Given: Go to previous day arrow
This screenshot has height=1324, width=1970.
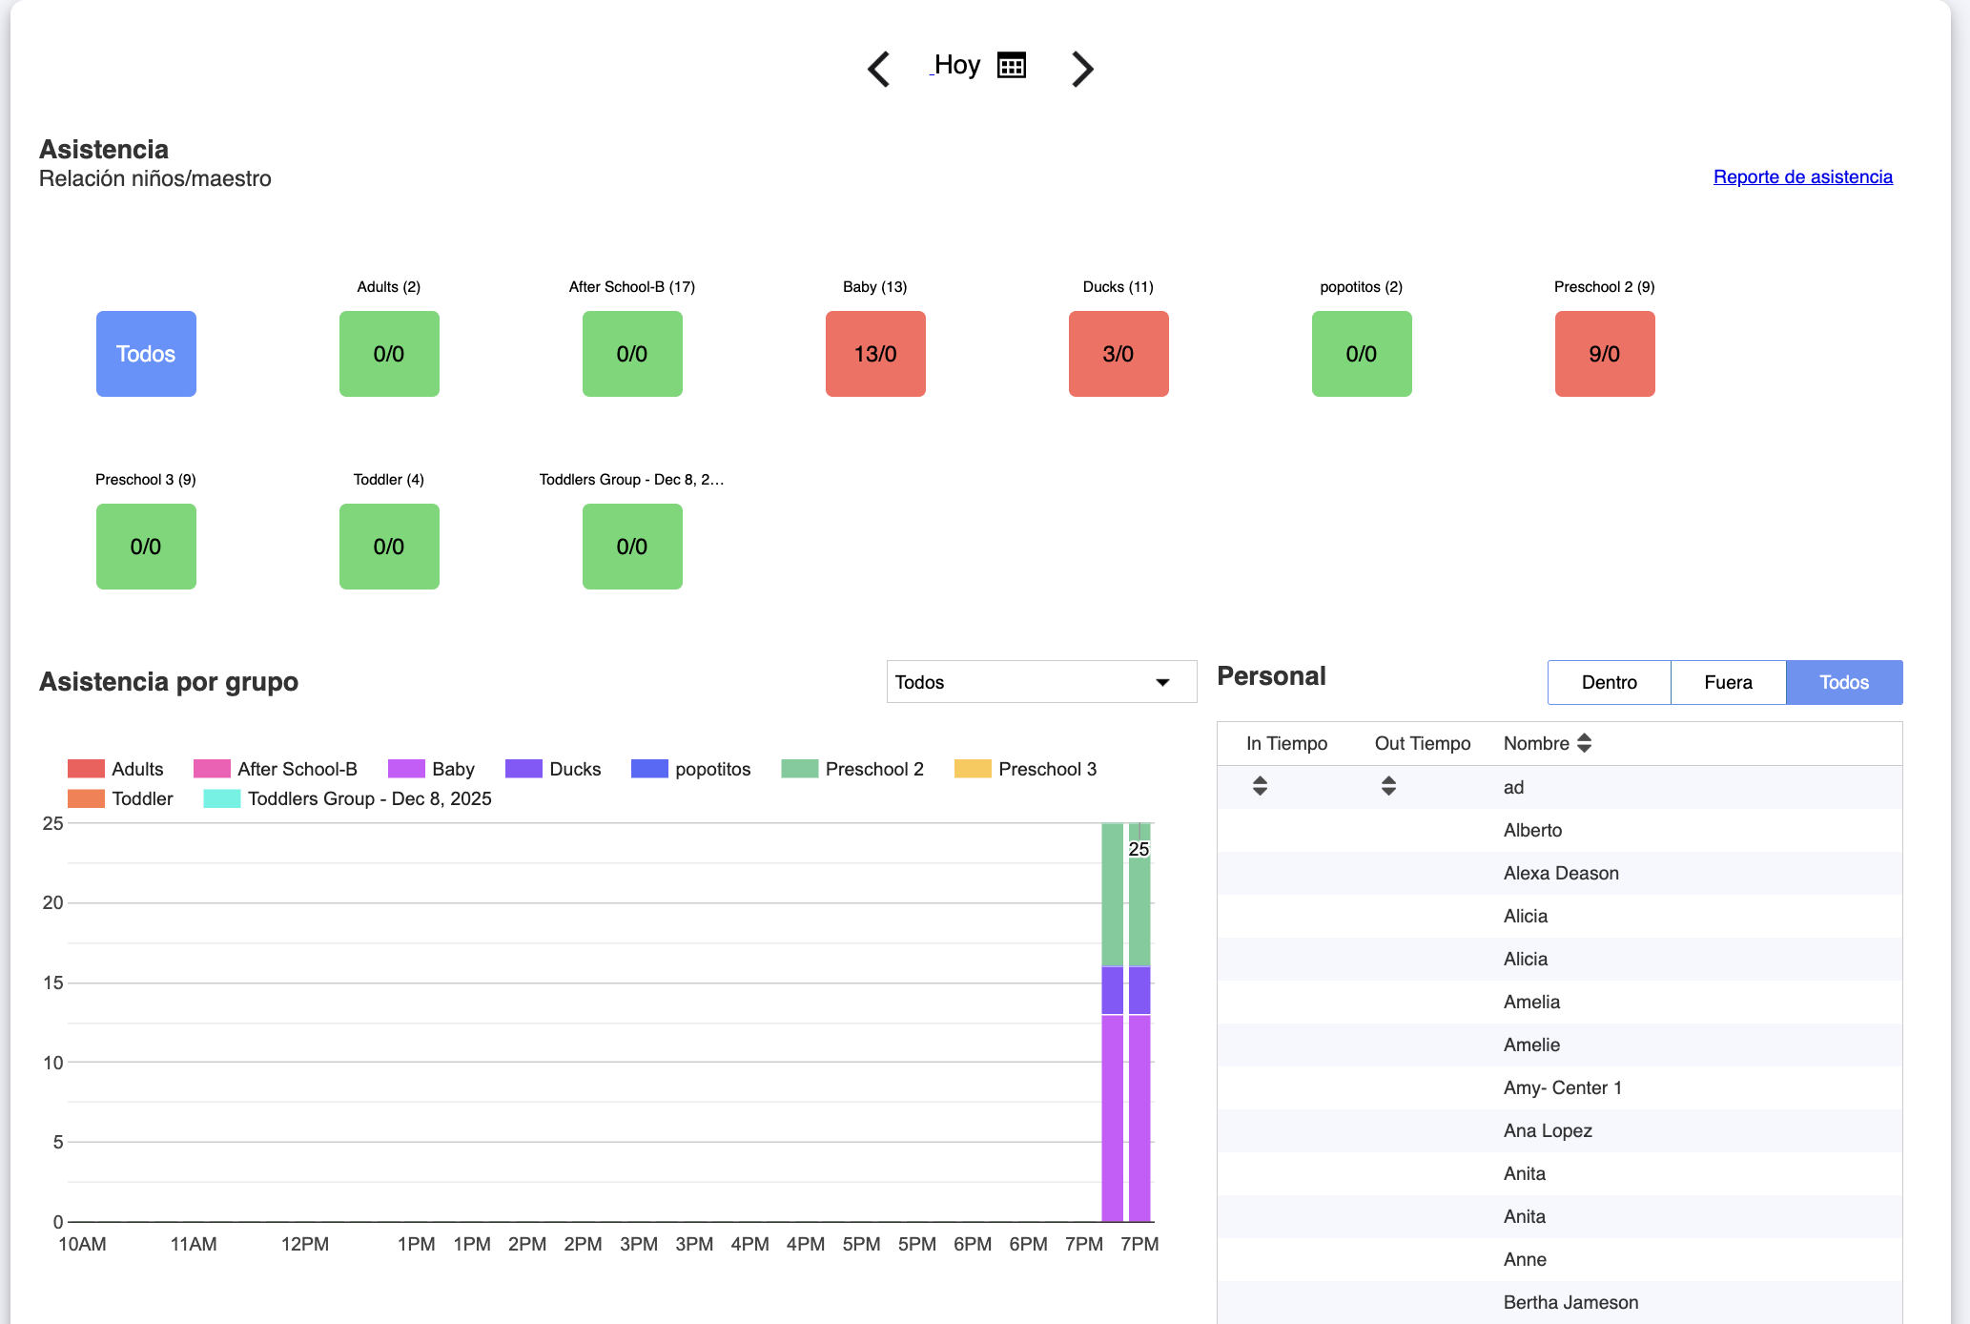Looking at the screenshot, I should 878,69.
